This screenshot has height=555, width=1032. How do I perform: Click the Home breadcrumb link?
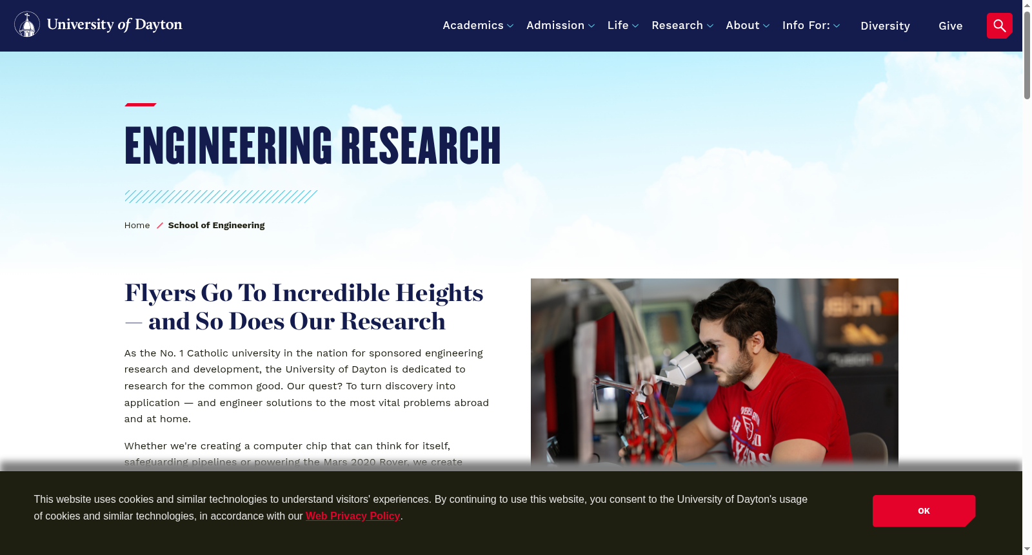coord(137,225)
